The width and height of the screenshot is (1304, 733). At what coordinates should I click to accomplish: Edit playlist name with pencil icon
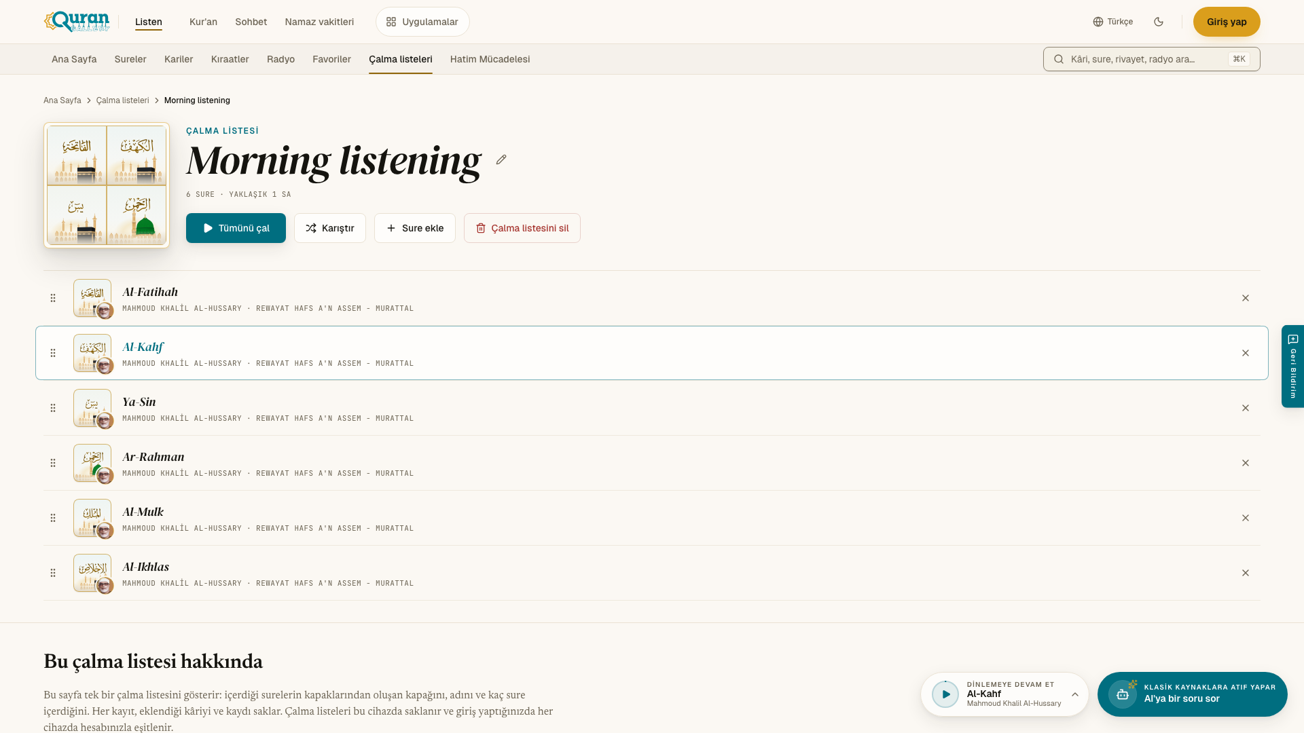tap(501, 159)
